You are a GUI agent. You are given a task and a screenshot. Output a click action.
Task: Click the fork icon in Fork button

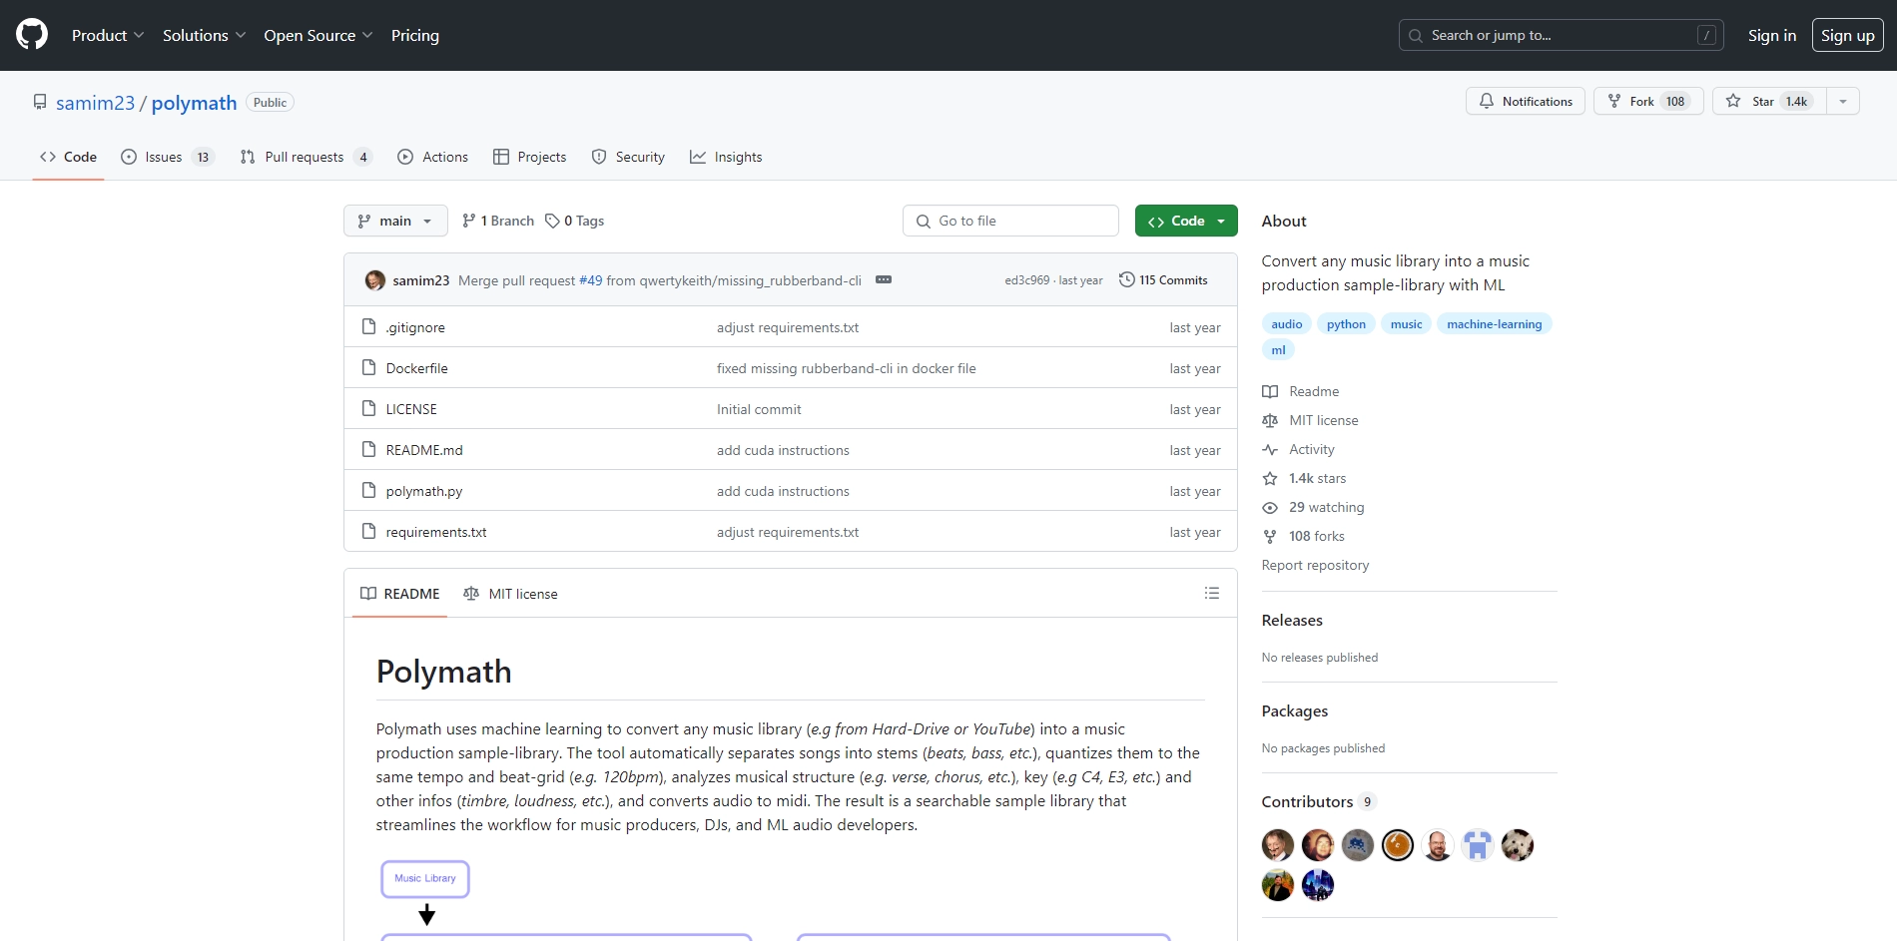tap(1614, 102)
